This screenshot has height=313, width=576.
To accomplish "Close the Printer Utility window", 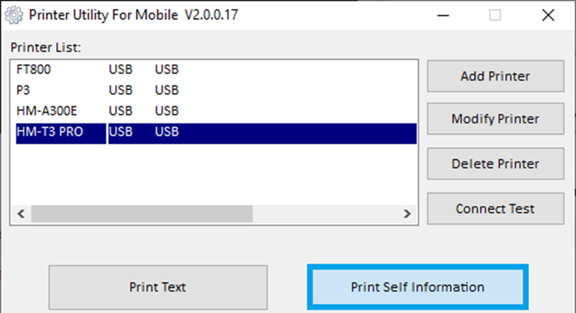I will coord(547,15).
